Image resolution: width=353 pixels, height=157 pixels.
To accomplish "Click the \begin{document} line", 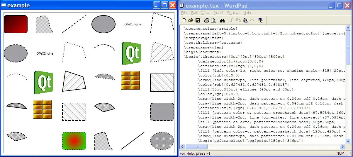I will (202, 52).
